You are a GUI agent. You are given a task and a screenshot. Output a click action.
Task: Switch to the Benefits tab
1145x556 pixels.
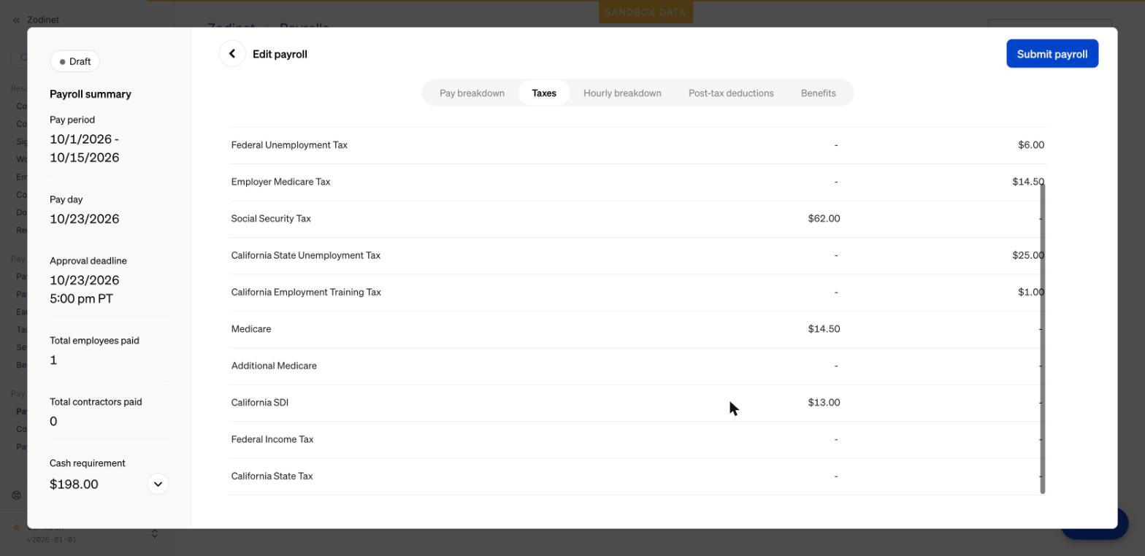click(818, 93)
